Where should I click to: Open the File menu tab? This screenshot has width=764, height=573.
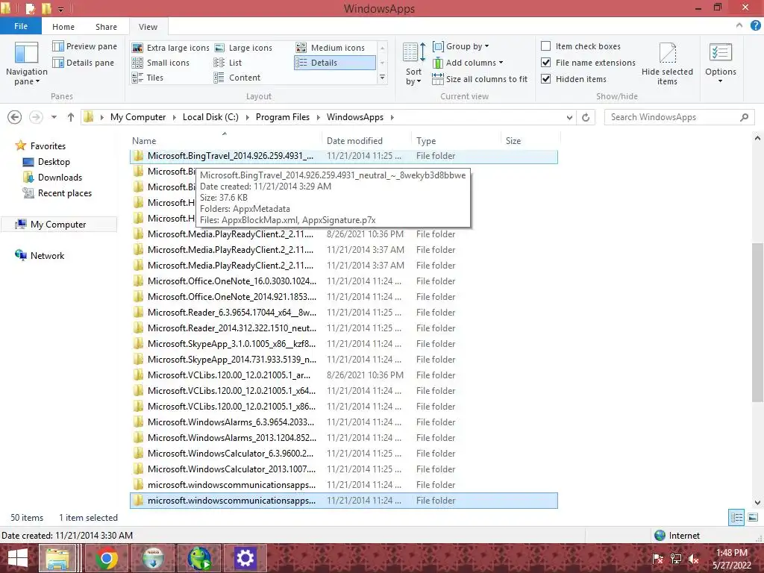coord(21,26)
